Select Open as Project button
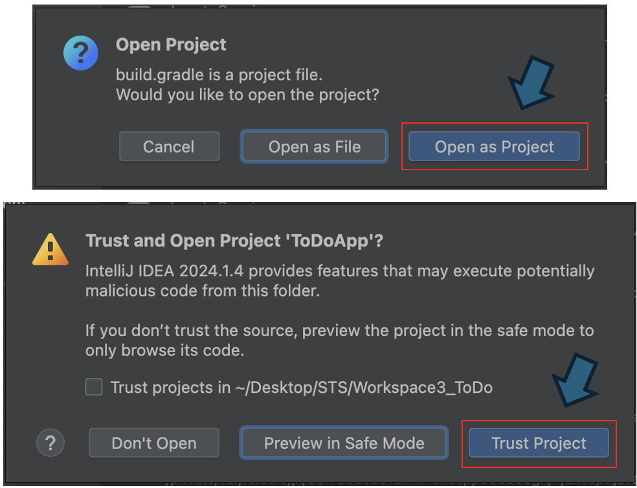 [x=494, y=146]
